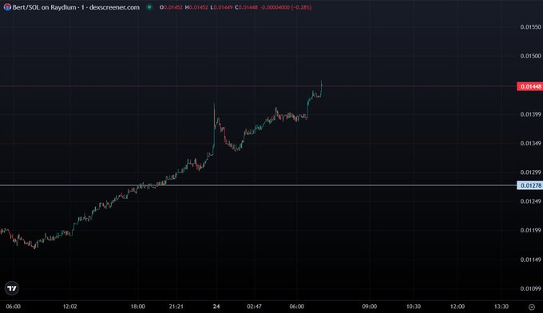Click the 21:21 time axis label

(x=176, y=307)
